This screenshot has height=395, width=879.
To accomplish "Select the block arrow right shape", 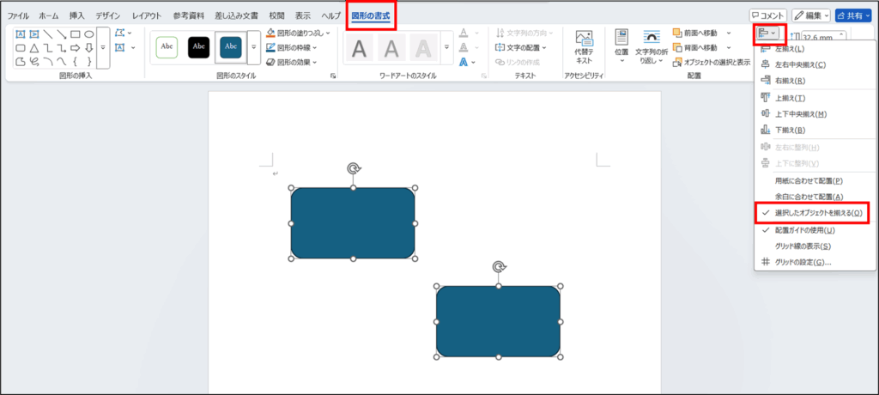I will pos(76,48).
